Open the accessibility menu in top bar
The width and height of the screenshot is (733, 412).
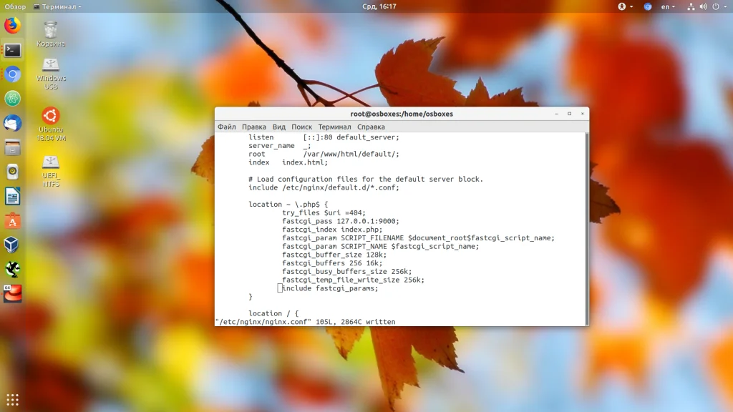click(x=622, y=6)
